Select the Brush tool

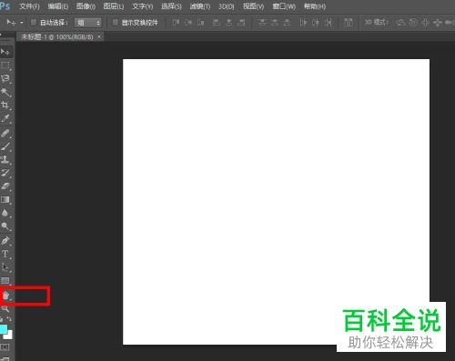click(x=5, y=146)
